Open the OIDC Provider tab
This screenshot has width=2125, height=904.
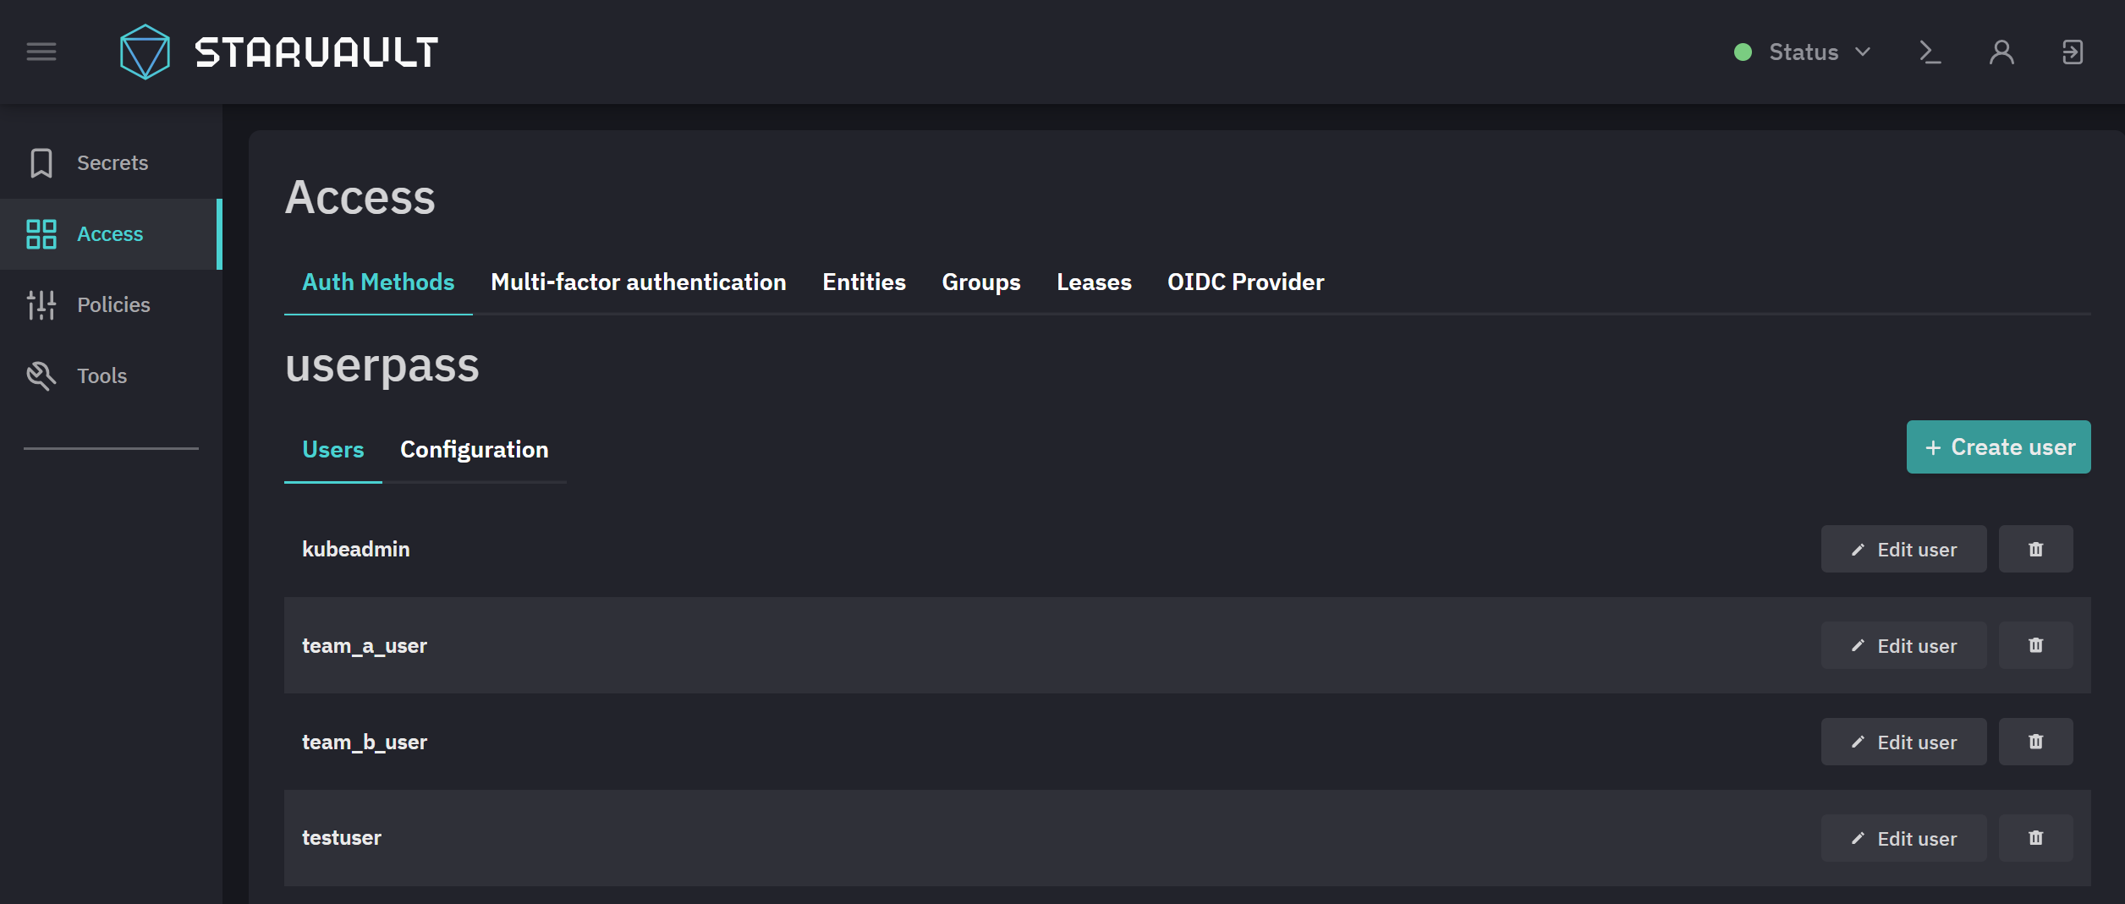(x=1246, y=282)
